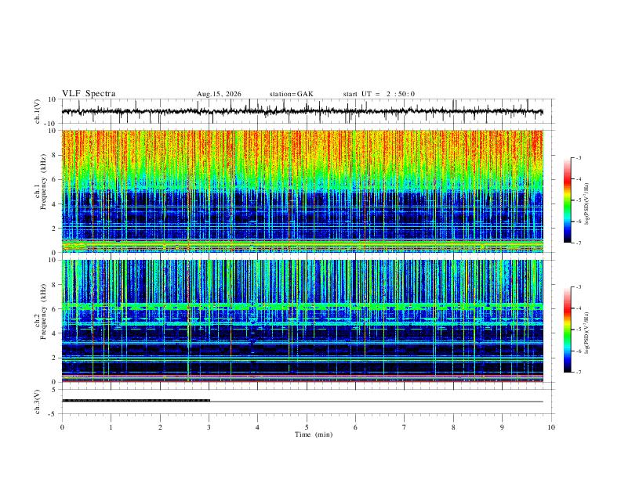Click the ch.3(V) axis label
The height and width of the screenshot is (479, 621).
[38, 402]
